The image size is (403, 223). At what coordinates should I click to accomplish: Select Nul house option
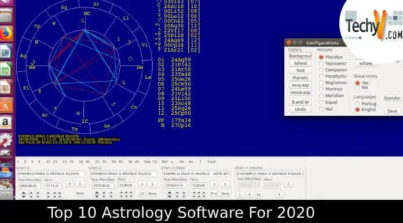(321, 109)
